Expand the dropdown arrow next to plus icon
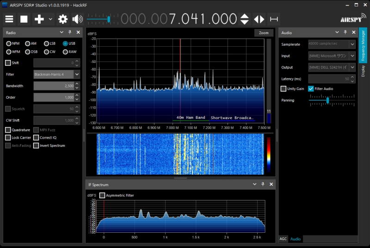The height and width of the screenshot is (248, 370). point(50,19)
